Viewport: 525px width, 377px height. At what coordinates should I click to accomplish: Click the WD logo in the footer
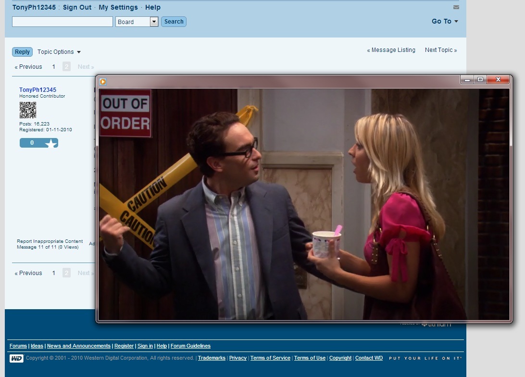(x=16, y=358)
